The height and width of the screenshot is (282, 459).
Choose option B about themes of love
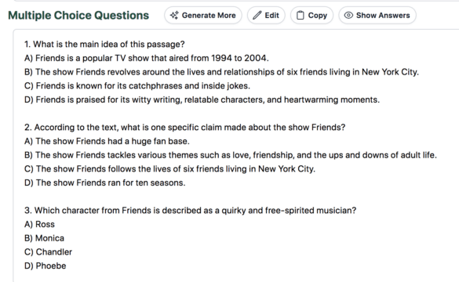point(231,155)
